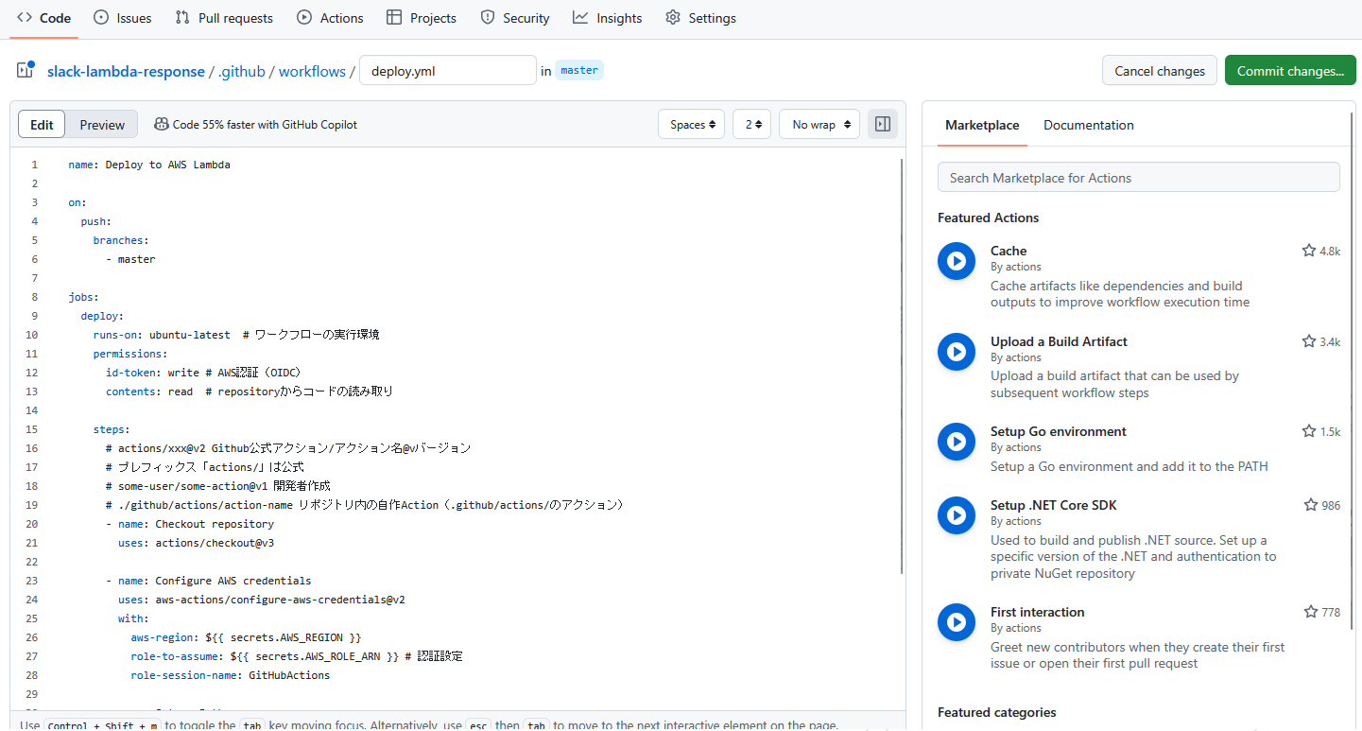Switch to the Documentation tab
1362x731 pixels.
1088,125
